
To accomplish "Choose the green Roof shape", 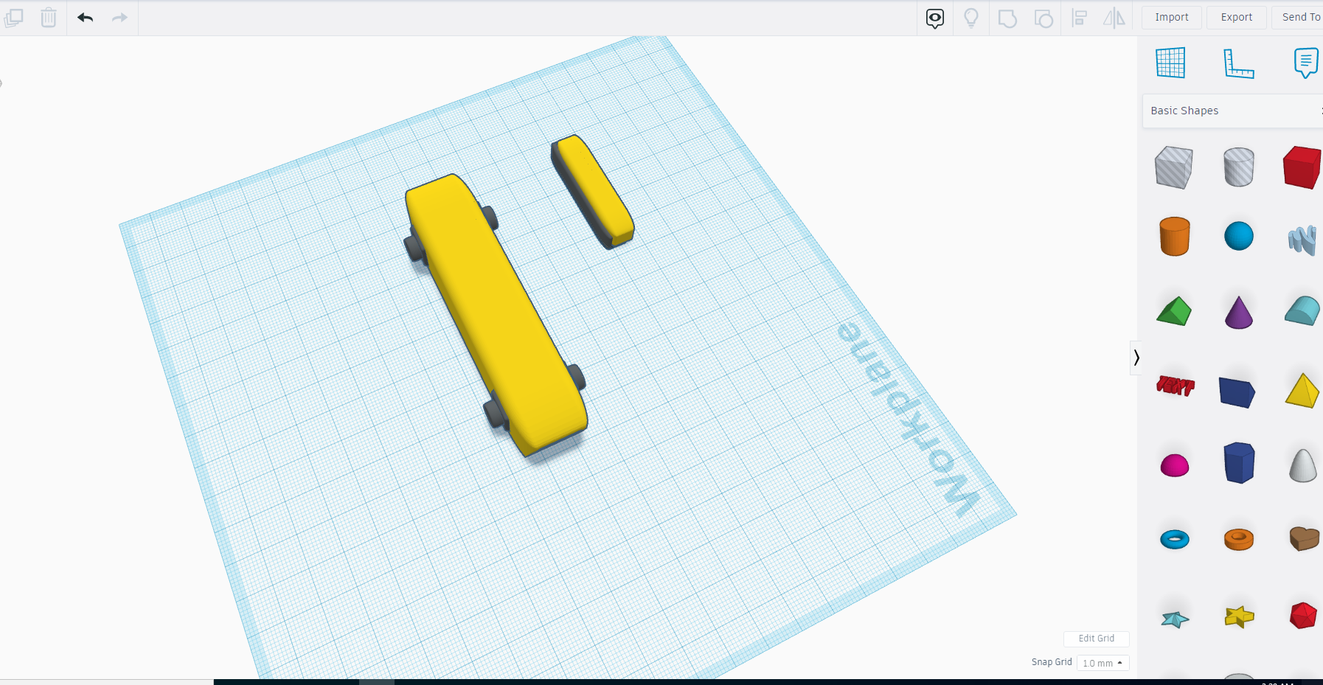I will click(x=1174, y=311).
